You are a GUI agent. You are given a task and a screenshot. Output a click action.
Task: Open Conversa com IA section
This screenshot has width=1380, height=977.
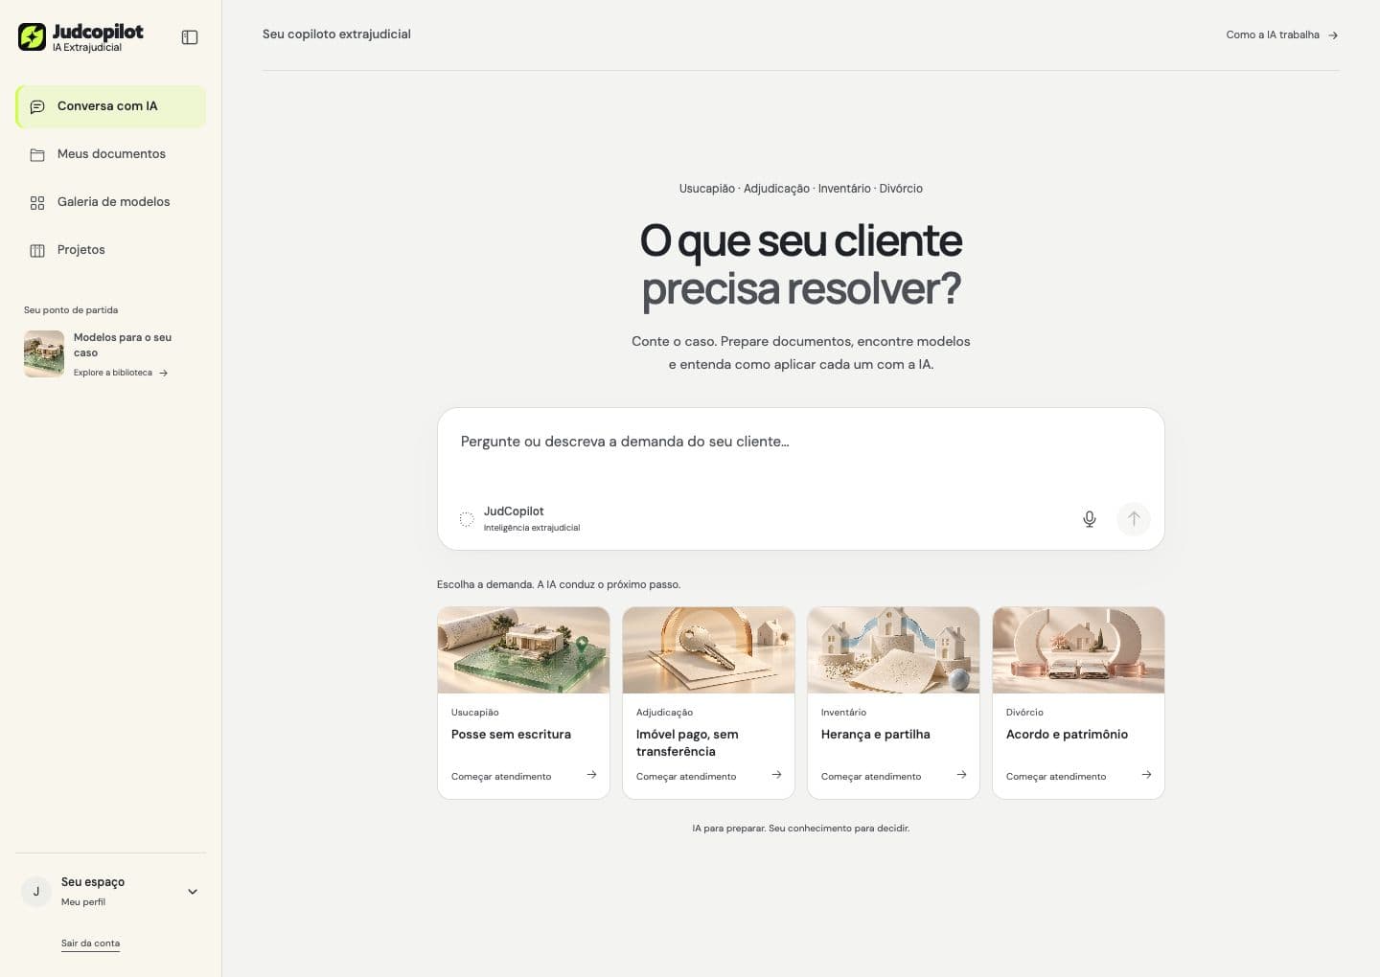(111, 106)
